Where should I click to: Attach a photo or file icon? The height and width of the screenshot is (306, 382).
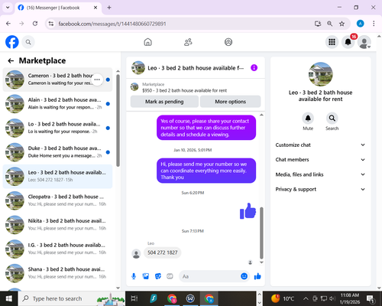(146, 276)
